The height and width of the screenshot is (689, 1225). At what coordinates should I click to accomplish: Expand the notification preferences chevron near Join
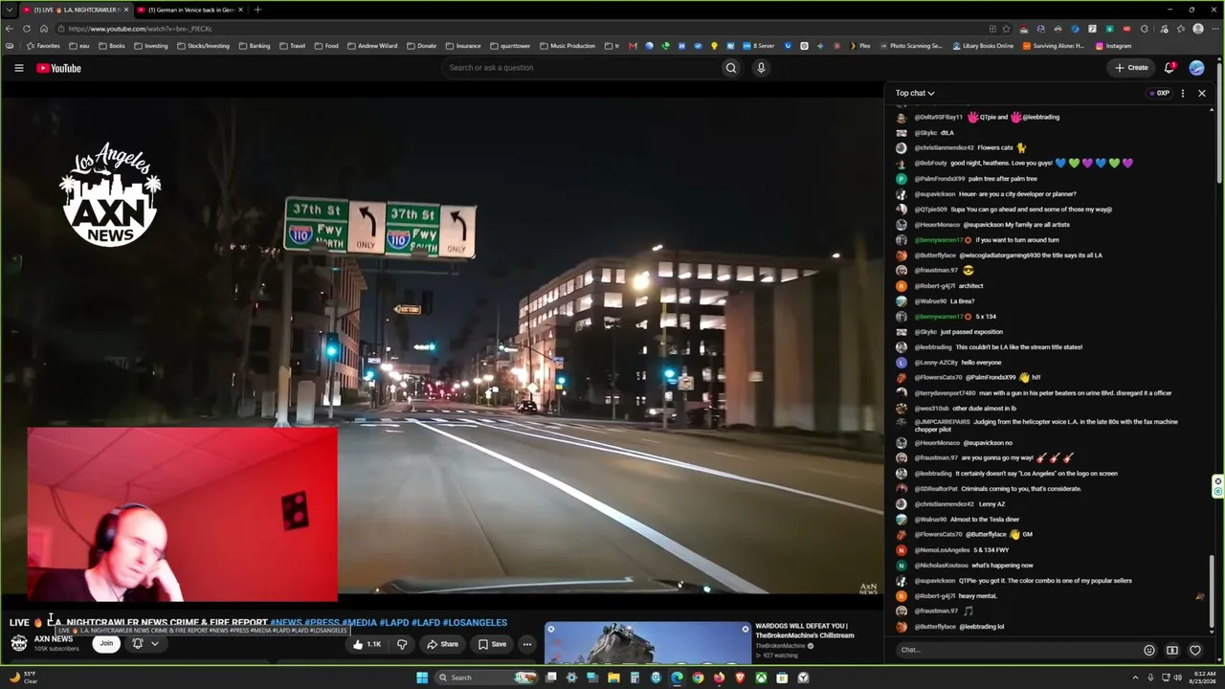click(154, 643)
